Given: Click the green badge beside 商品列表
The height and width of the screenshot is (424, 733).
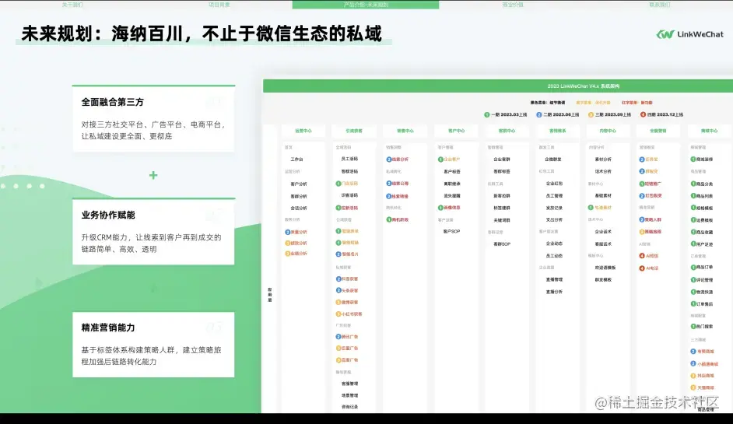Looking at the screenshot, I should pyautogui.click(x=693, y=196).
